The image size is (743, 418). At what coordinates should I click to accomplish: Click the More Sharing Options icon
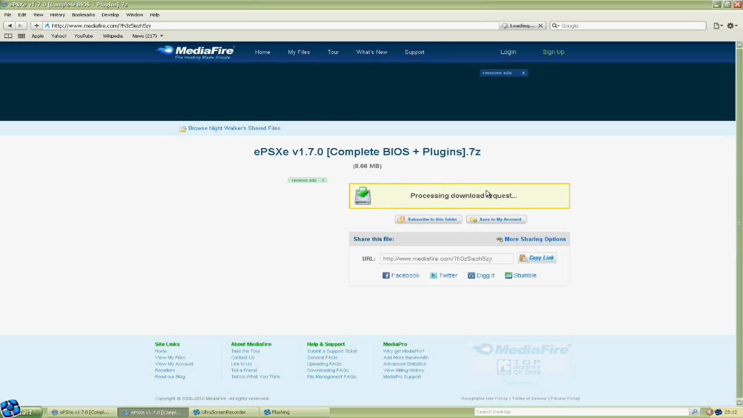point(499,239)
